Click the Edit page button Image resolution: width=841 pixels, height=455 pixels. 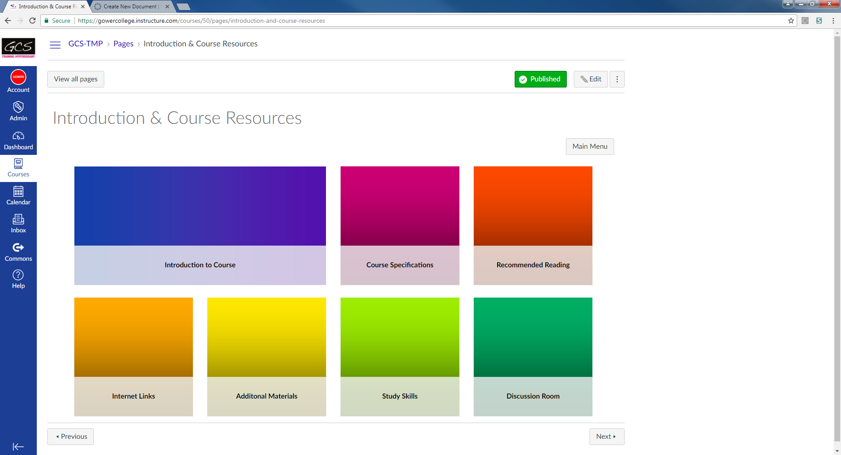590,79
